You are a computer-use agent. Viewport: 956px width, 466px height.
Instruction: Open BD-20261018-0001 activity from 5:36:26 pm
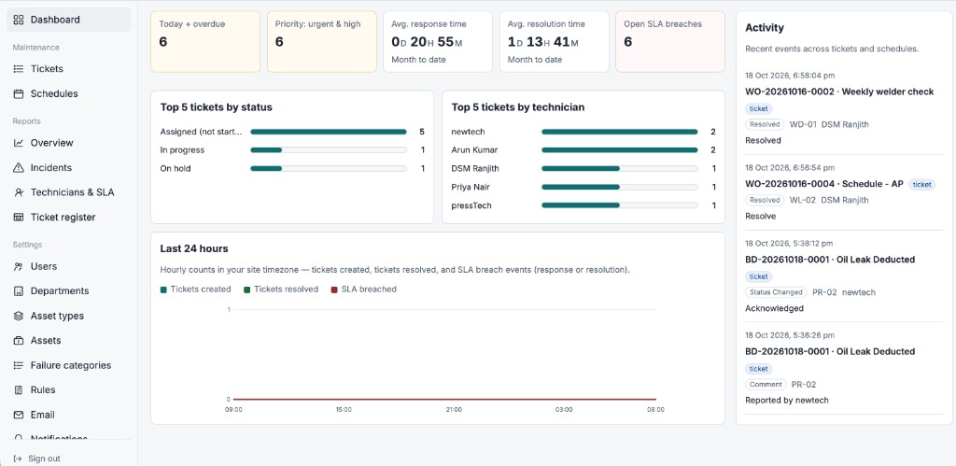830,351
